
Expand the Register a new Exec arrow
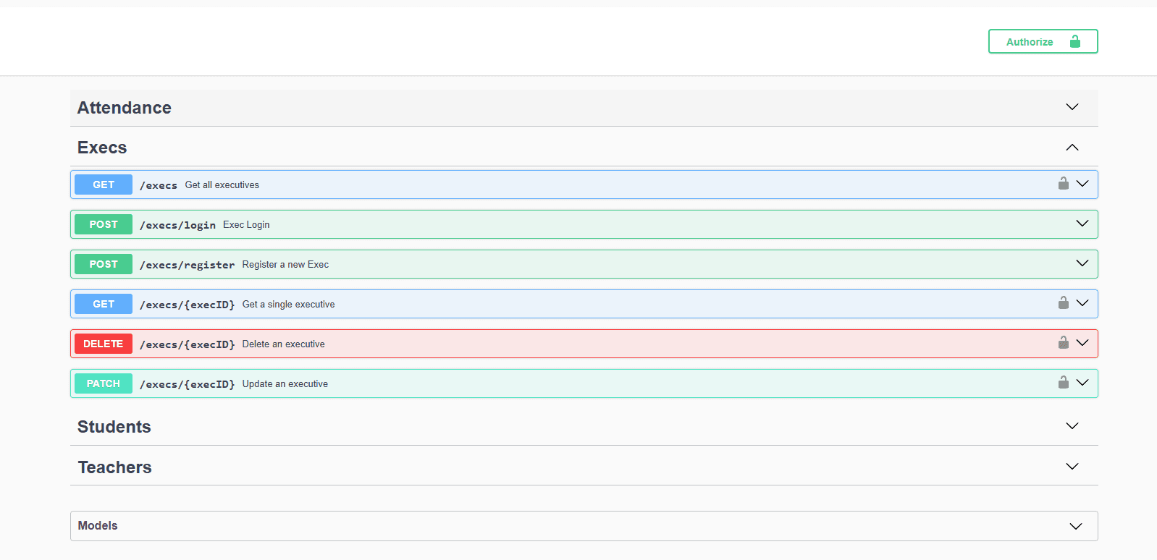[x=1082, y=263]
